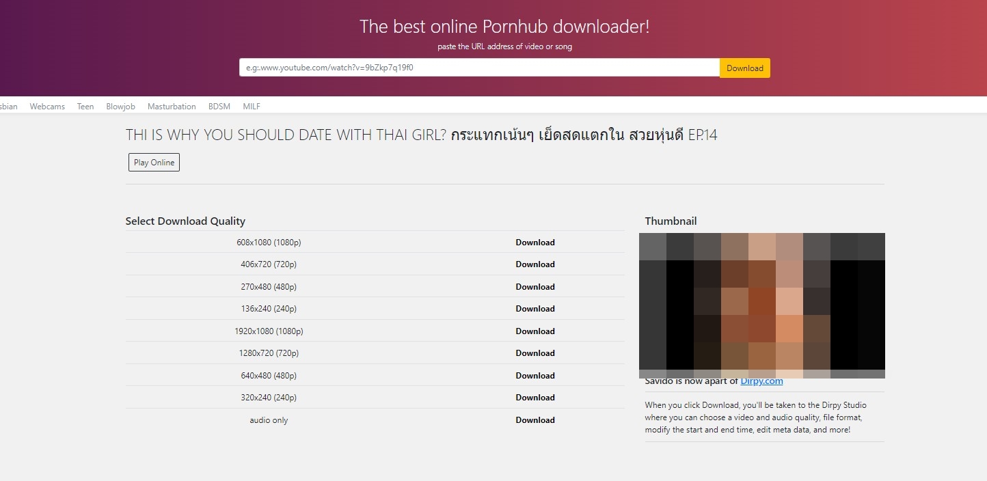The width and height of the screenshot is (987, 481).
Task: Click the '1920x1080 (1080p)' quality label
Action: 269,331
